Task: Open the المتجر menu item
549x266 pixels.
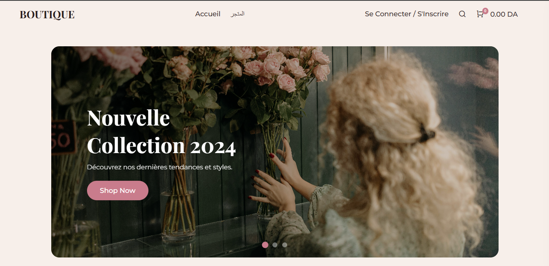Action: pyautogui.click(x=237, y=14)
